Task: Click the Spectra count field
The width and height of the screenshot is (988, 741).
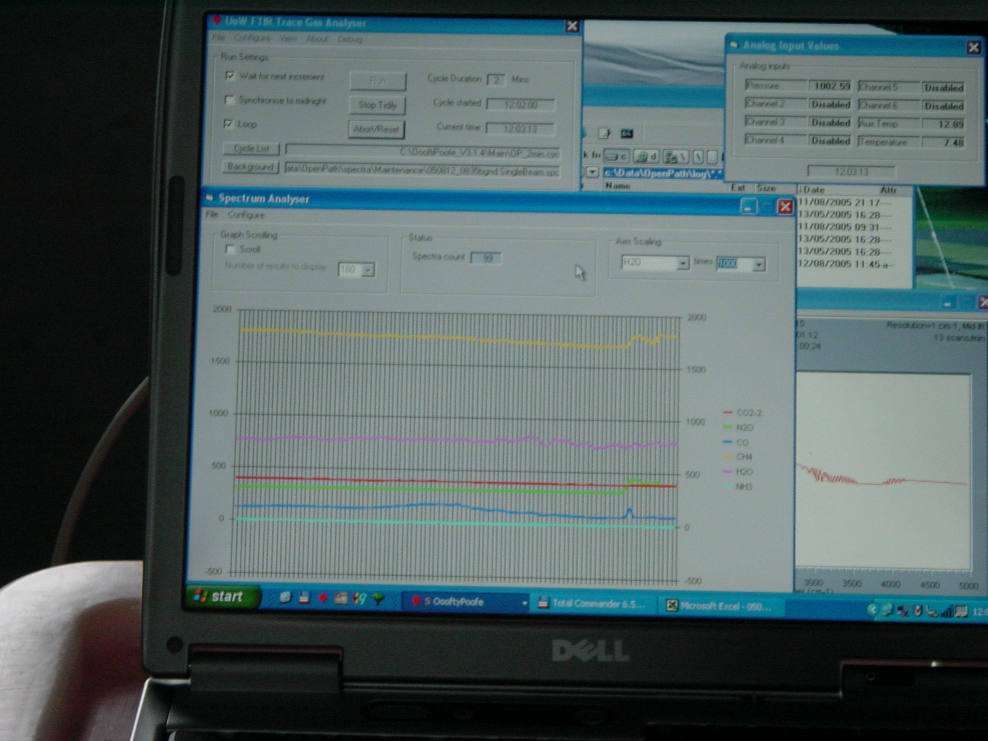Action: pyautogui.click(x=486, y=257)
